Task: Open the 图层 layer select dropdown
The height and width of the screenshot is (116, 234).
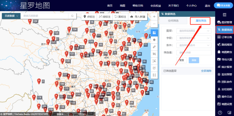Action: tap(194, 31)
